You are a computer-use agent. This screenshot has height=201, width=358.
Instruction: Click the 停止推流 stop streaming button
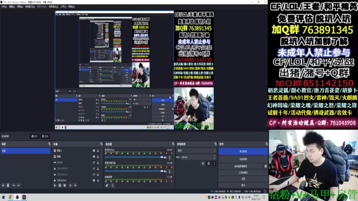[x=243, y=151]
